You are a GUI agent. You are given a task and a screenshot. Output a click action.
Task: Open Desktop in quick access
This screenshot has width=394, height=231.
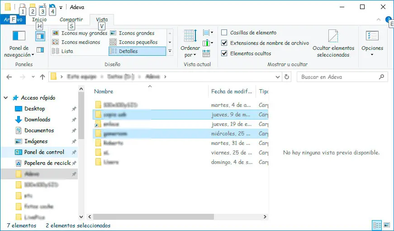click(x=35, y=109)
